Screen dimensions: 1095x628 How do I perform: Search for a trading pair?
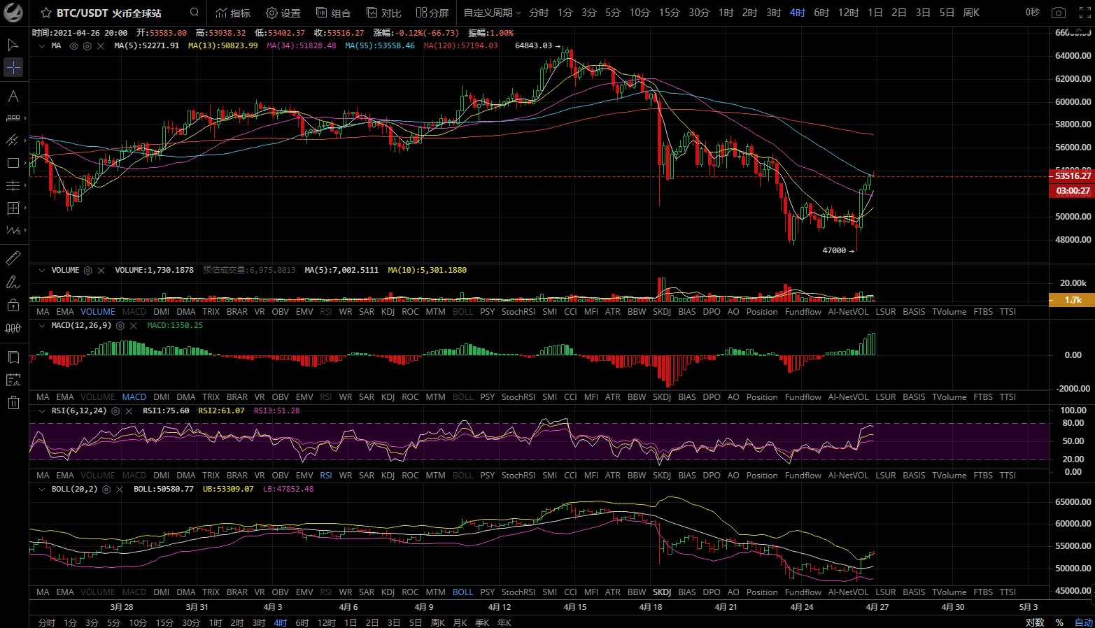[195, 13]
